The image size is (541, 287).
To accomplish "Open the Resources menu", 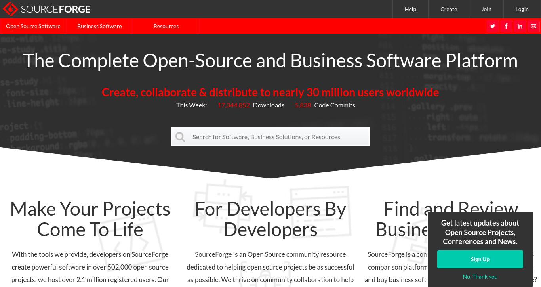I will point(166,26).
